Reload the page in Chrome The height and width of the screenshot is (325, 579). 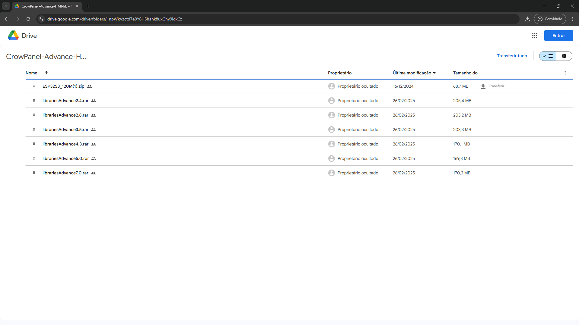click(28, 19)
